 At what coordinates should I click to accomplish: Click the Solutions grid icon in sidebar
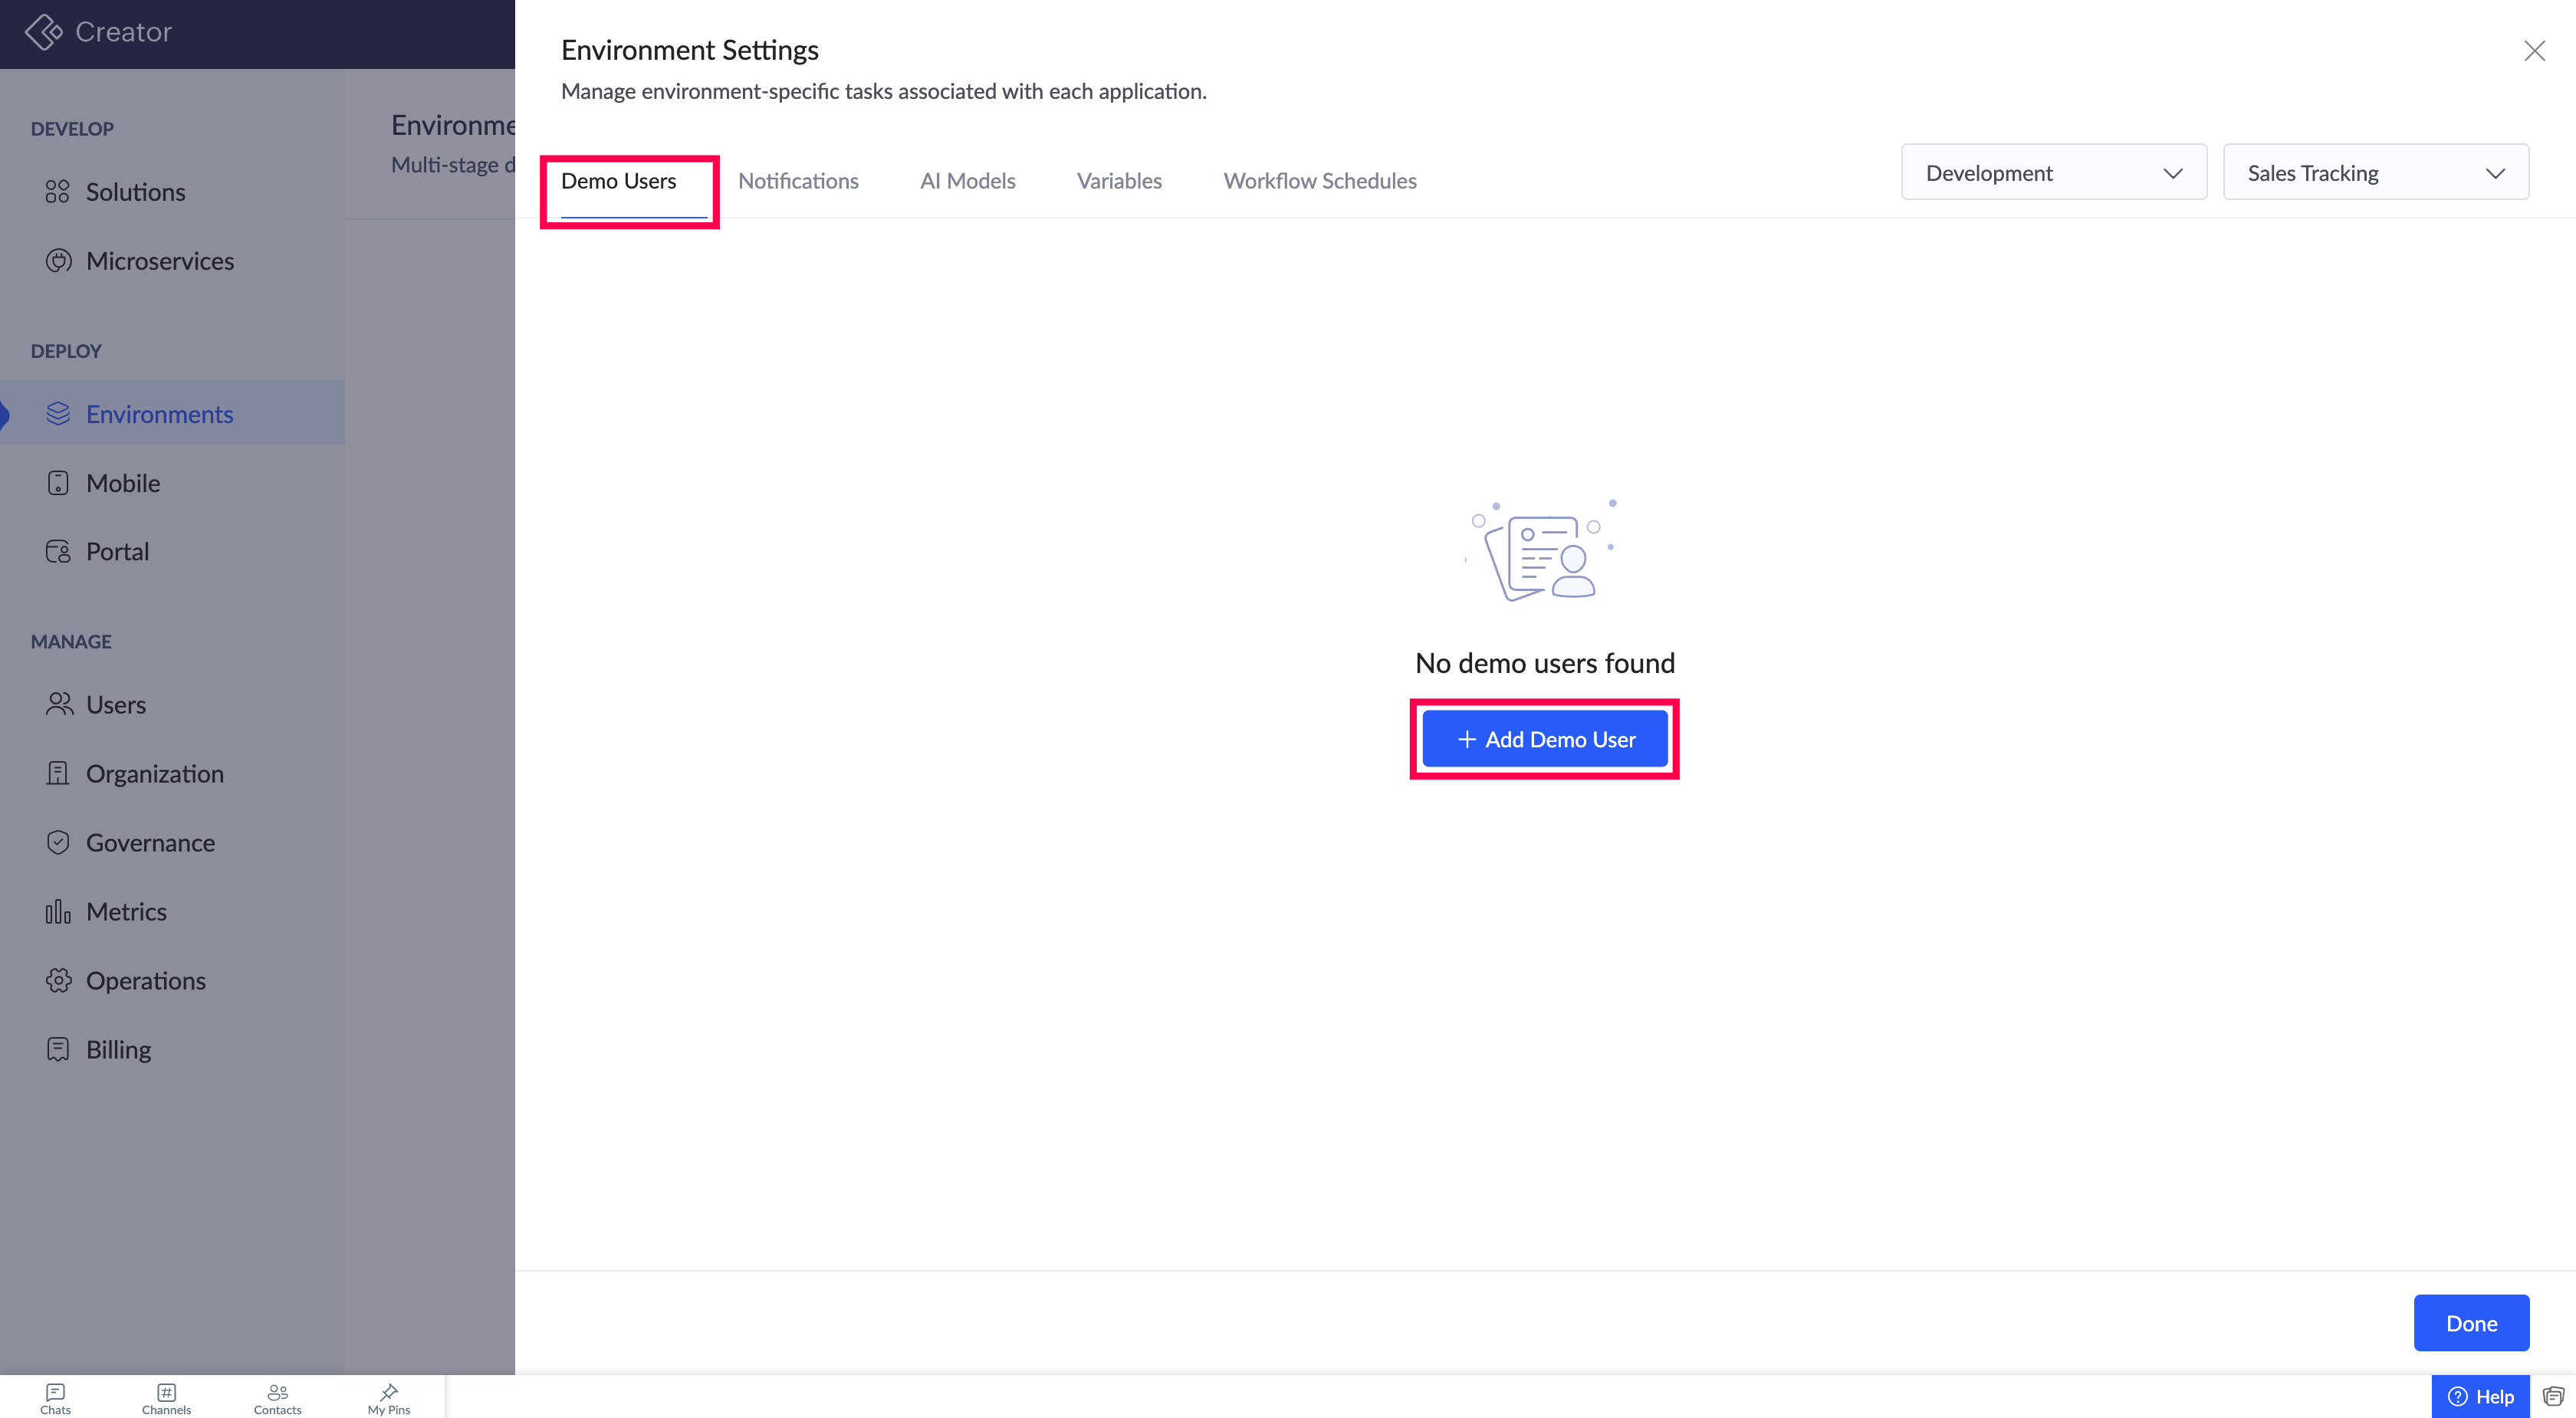point(58,191)
